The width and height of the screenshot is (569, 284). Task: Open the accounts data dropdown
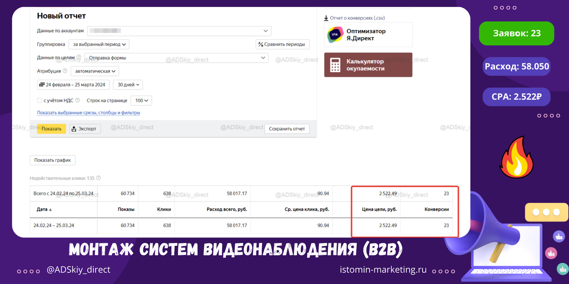pos(179,31)
